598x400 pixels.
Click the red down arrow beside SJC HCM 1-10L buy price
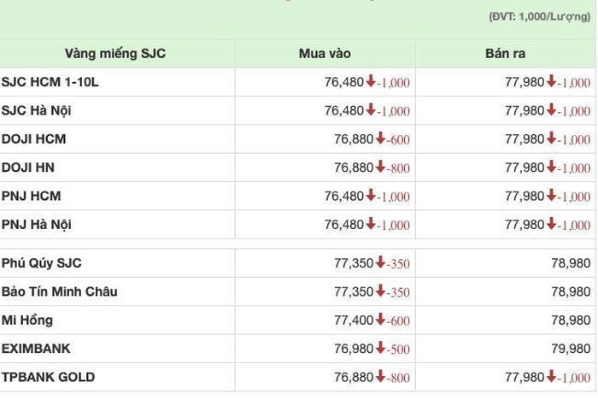point(371,81)
